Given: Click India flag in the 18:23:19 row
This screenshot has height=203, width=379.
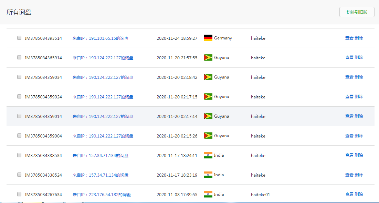Looking at the screenshot, I should pos(208,175).
